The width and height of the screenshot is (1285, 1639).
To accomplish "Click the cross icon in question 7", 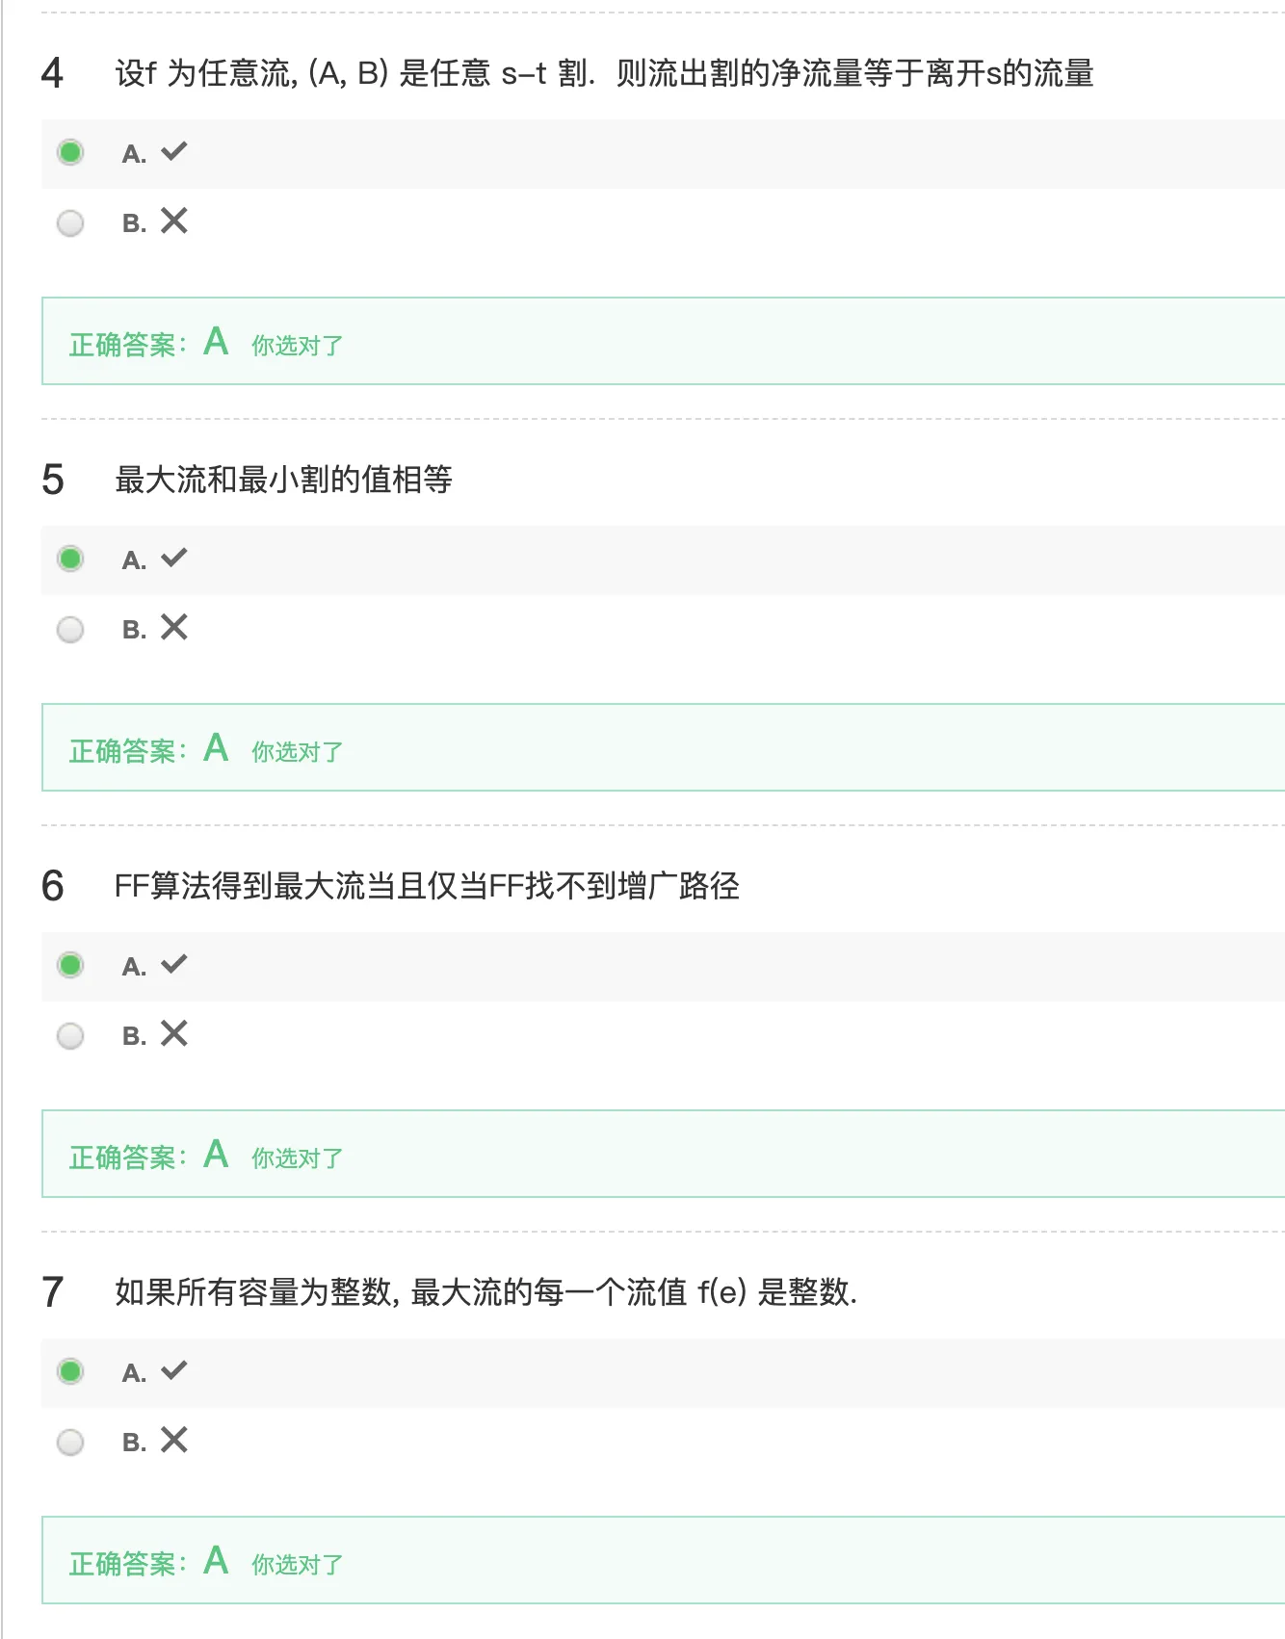I will click(x=174, y=1441).
